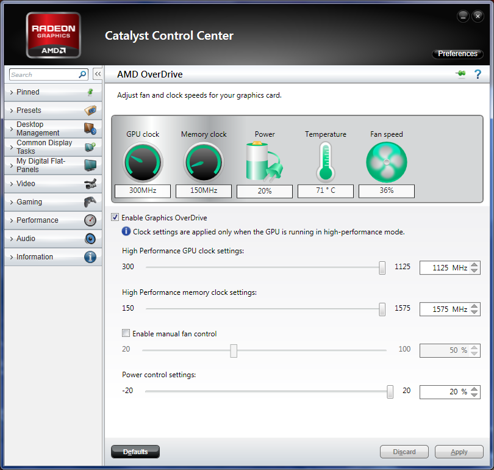Click the Audio speaker icon

coord(90,238)
